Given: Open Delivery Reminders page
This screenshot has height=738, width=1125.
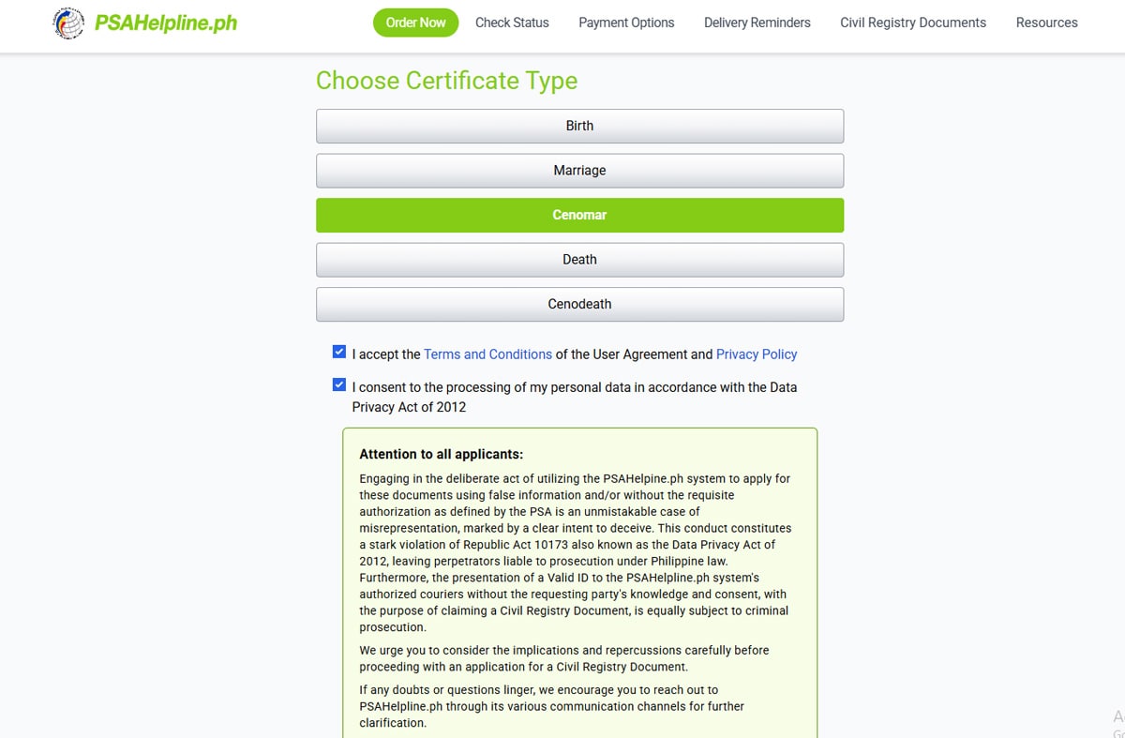Looking at the screenshot, I should (757, 23).
